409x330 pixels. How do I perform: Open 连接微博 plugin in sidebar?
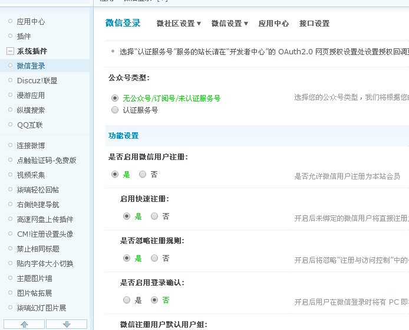click(x=31, y=146)
